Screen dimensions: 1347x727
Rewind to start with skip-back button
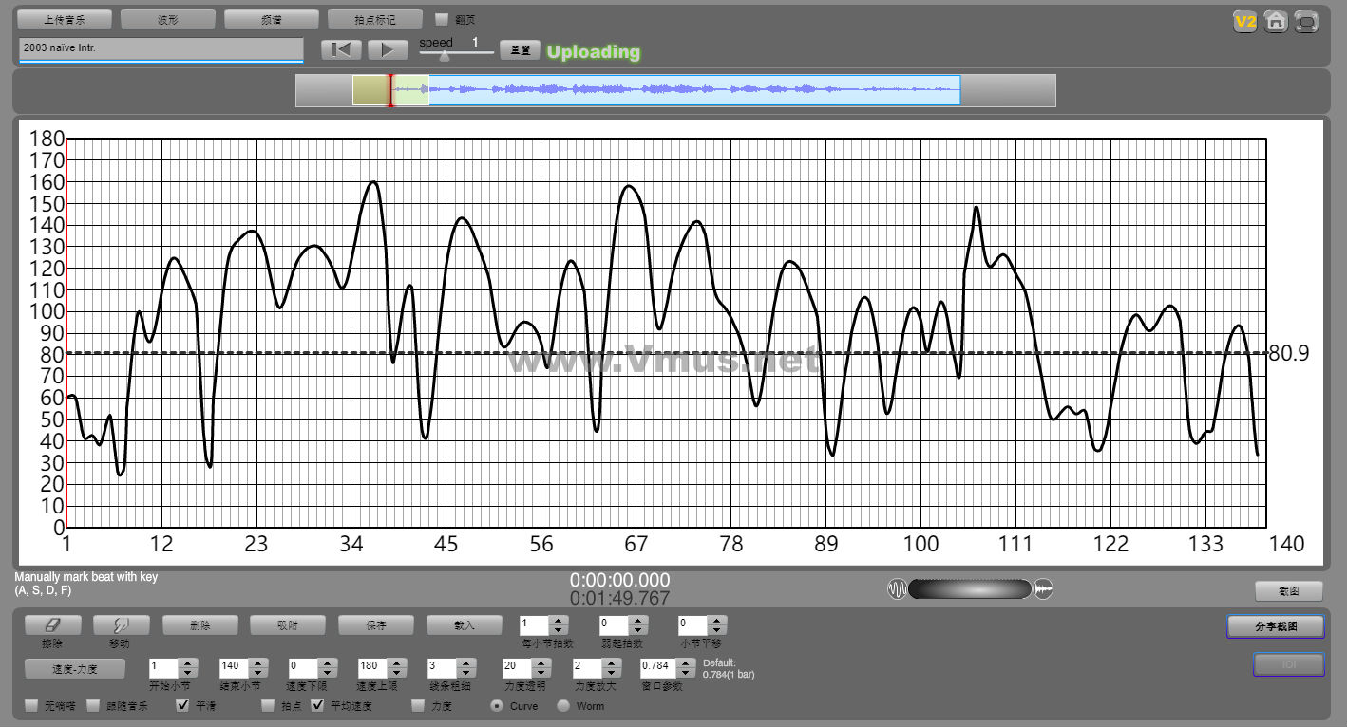(341, 50)
